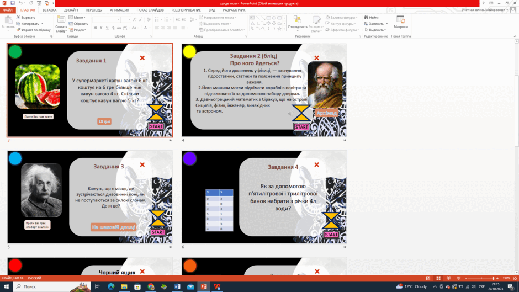Toggle strikethrough (abc) formatting

(x=119, y=28)
